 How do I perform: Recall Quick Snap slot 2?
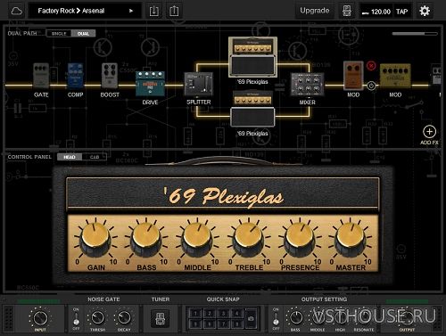(x=210, y=313)
